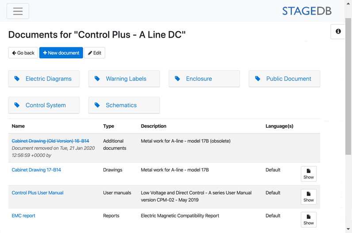Filter by Electric Diagrams tag
Image resolution: width=352 pixels, height=233 pixels.
pos(44,79)
